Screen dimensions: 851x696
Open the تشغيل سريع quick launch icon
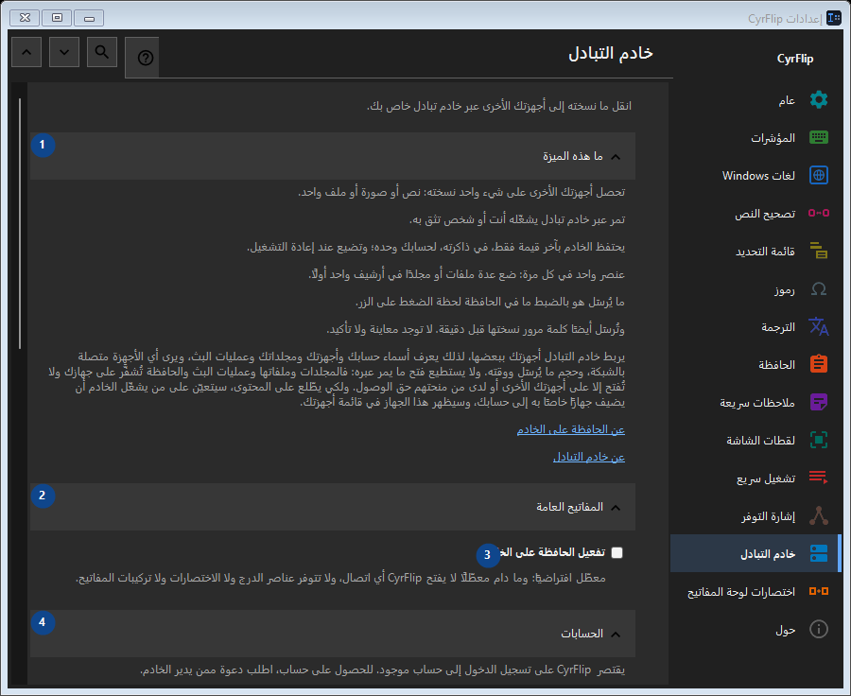pyautogui.click(x=819, y=478)
